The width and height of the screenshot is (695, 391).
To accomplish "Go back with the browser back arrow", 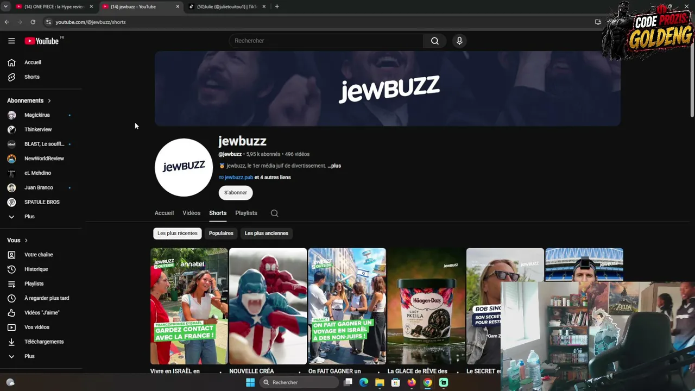I will [7, 22].
